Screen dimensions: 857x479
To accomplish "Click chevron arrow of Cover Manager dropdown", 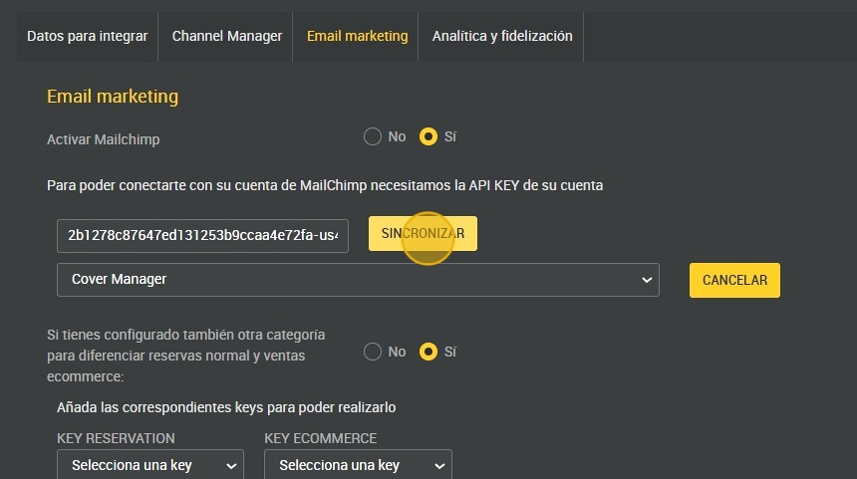I will [x=646, y=281].
